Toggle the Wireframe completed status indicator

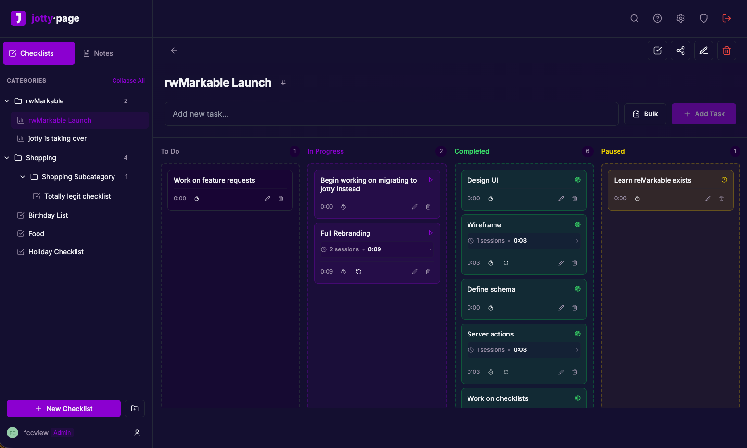tap(578, 224)
